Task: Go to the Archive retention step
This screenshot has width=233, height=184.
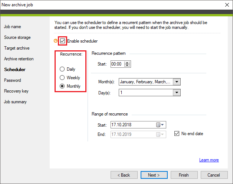Action: tap(19, 59)
